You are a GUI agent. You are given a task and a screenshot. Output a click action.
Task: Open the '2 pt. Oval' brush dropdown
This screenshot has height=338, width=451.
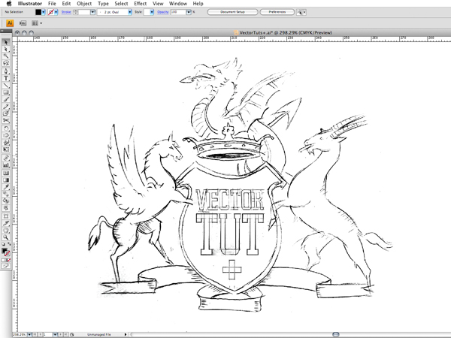tap(130, 12)
